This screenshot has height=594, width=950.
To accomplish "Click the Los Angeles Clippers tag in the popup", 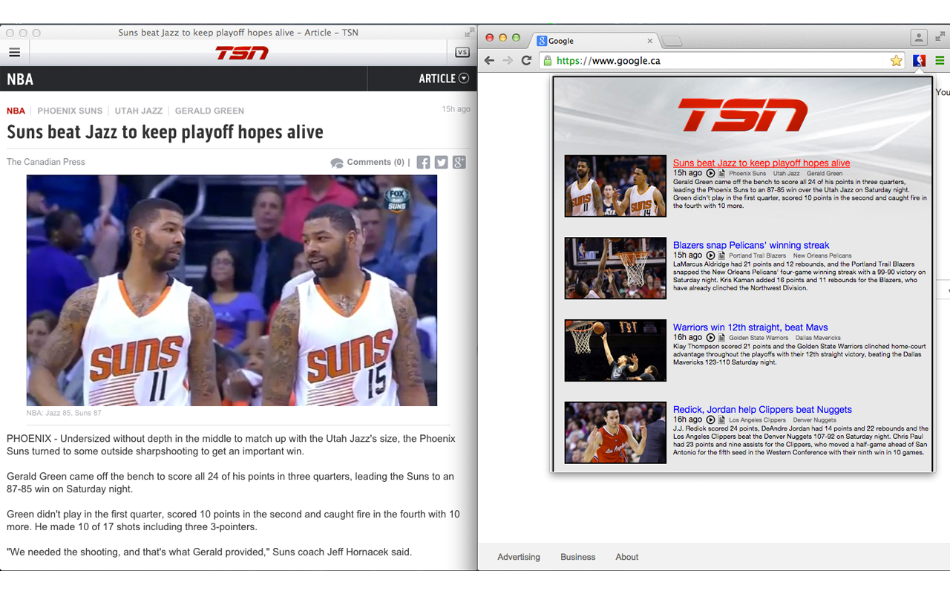I will pos(757,421).
